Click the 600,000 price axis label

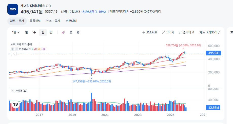214,46
